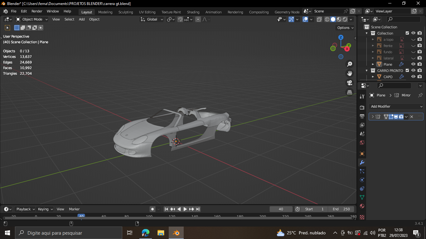Open the Object properties tab
This screenshot has height=239, width=426.
(x=362, y=154)
